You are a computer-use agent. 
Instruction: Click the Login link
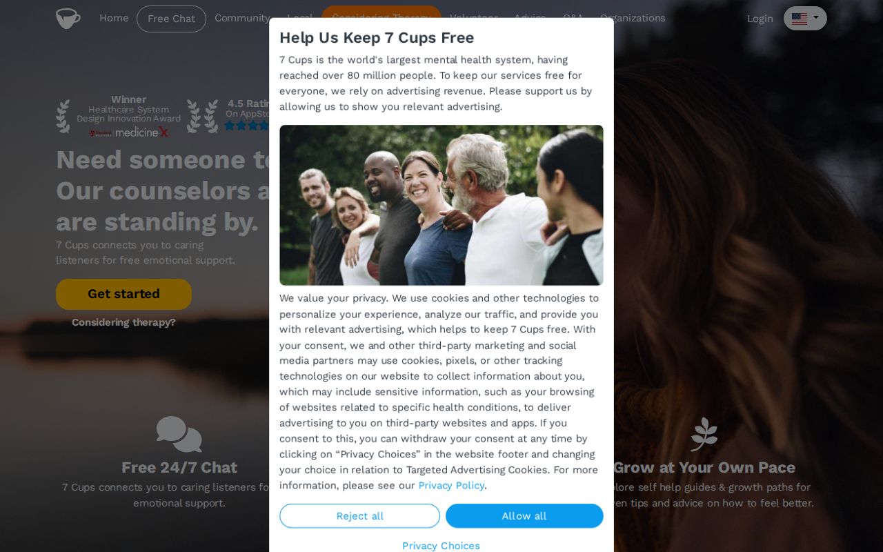[x=760, y=19]
